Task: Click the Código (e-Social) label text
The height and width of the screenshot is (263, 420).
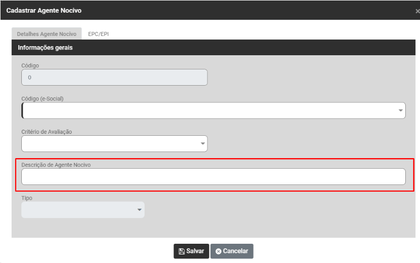Action: tap(42, 98)
